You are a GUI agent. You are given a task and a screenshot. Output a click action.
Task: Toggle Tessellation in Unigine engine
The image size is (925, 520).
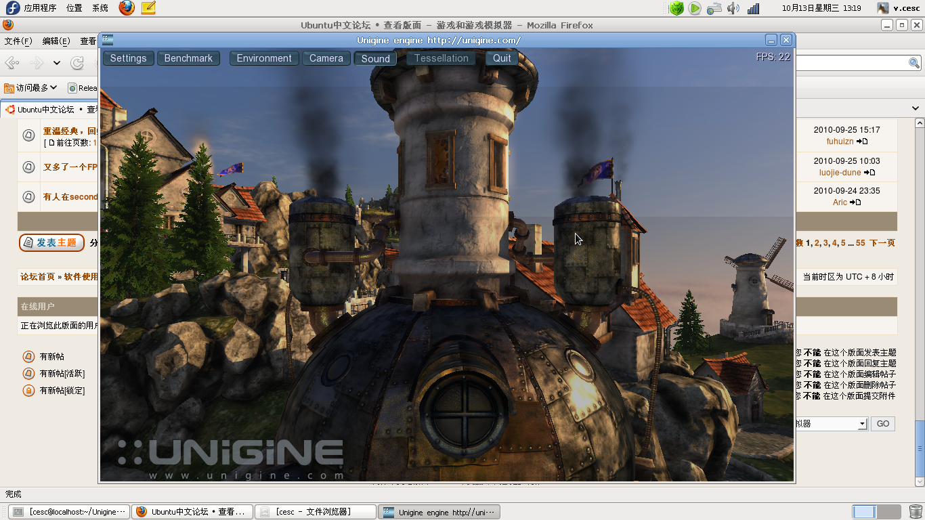pyautogui.click(x=442, y=58)
